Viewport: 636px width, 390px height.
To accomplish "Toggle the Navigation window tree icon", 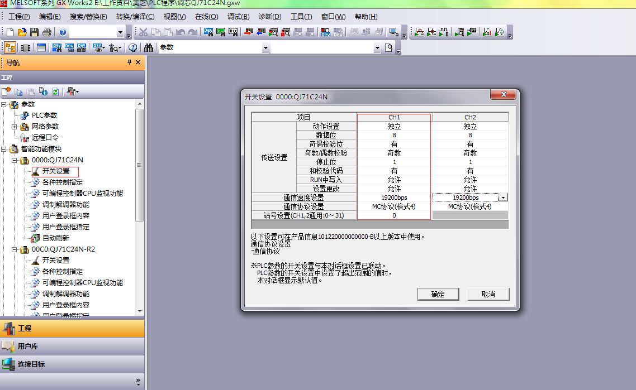I will point(11,48).
